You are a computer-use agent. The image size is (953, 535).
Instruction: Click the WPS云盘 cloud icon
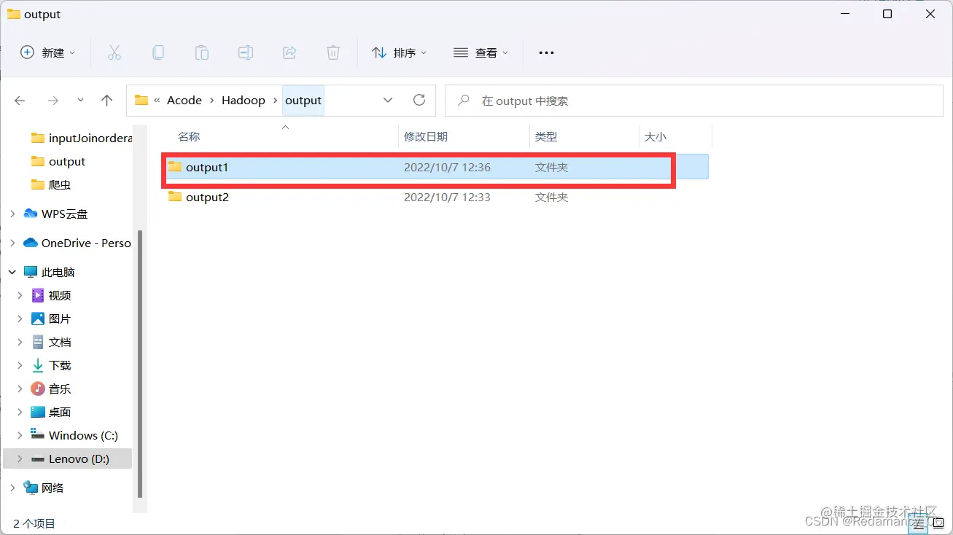(31, 214)
